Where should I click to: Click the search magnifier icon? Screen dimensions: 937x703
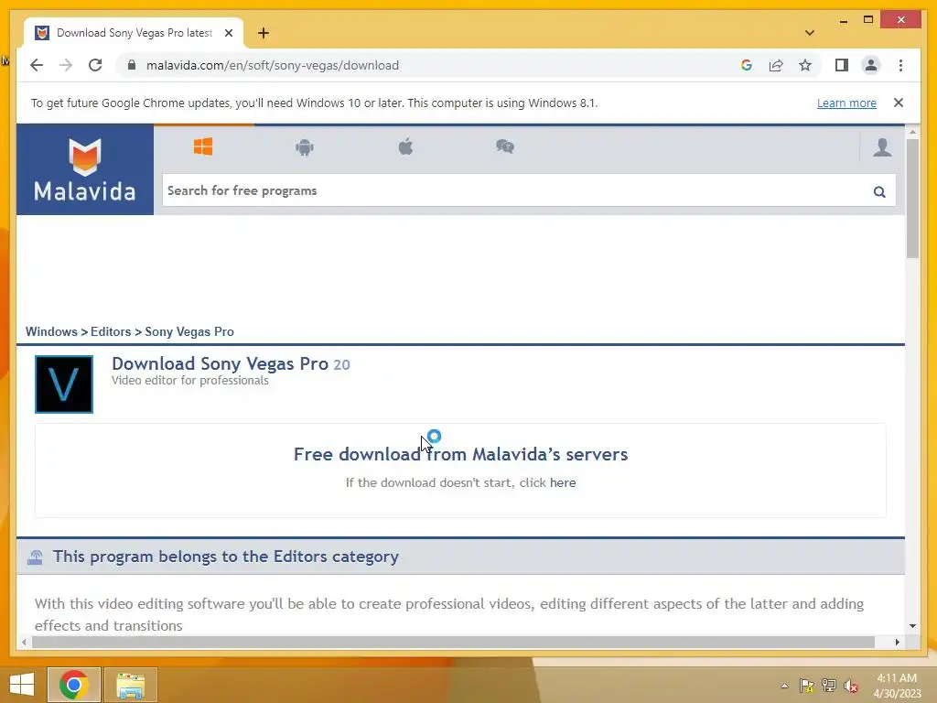point(879,191)
